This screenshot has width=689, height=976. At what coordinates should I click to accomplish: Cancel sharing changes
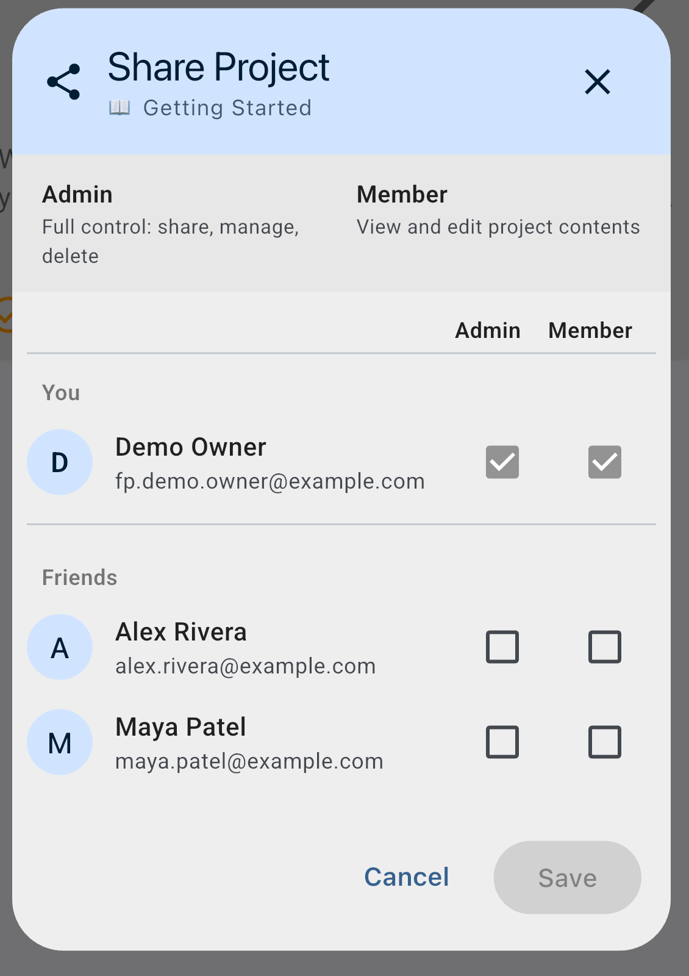407,877
